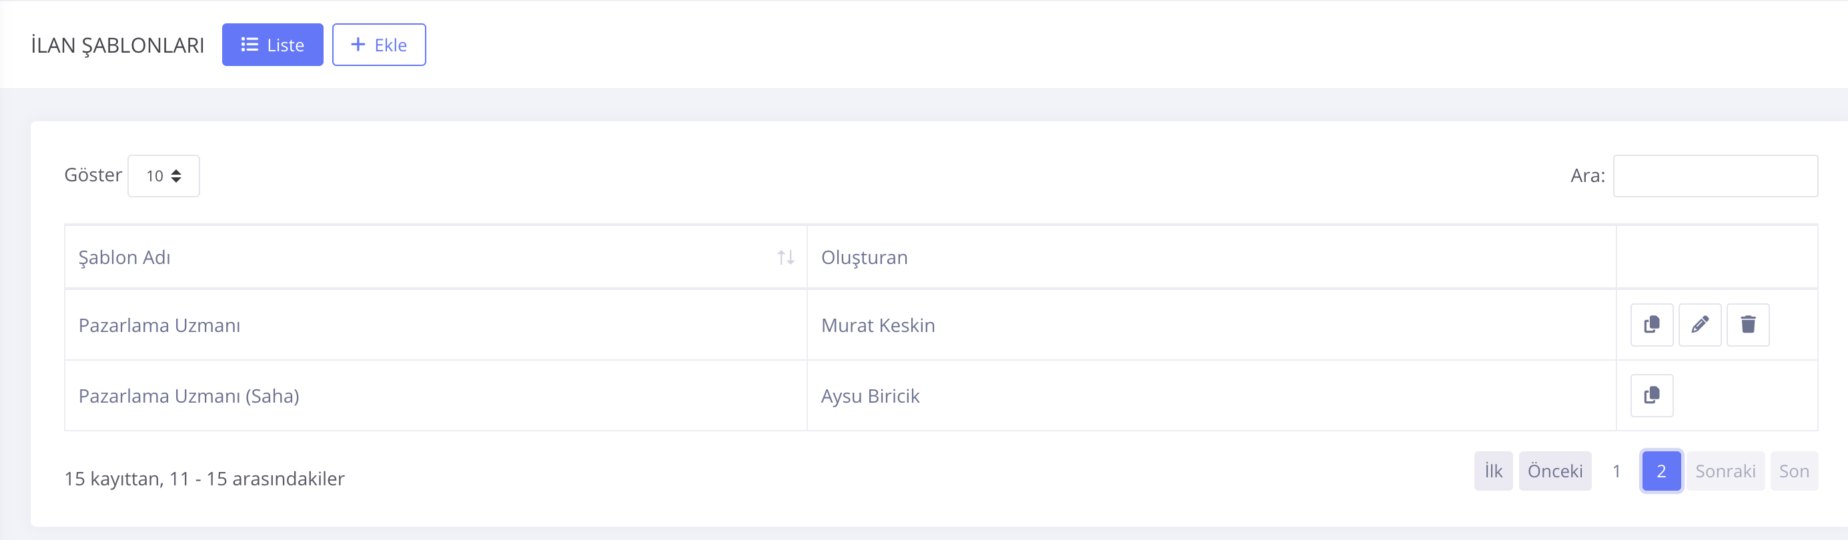
Task: Click the Sonraki page button
Action: 1725,471
